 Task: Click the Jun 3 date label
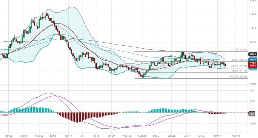point(53,136)
